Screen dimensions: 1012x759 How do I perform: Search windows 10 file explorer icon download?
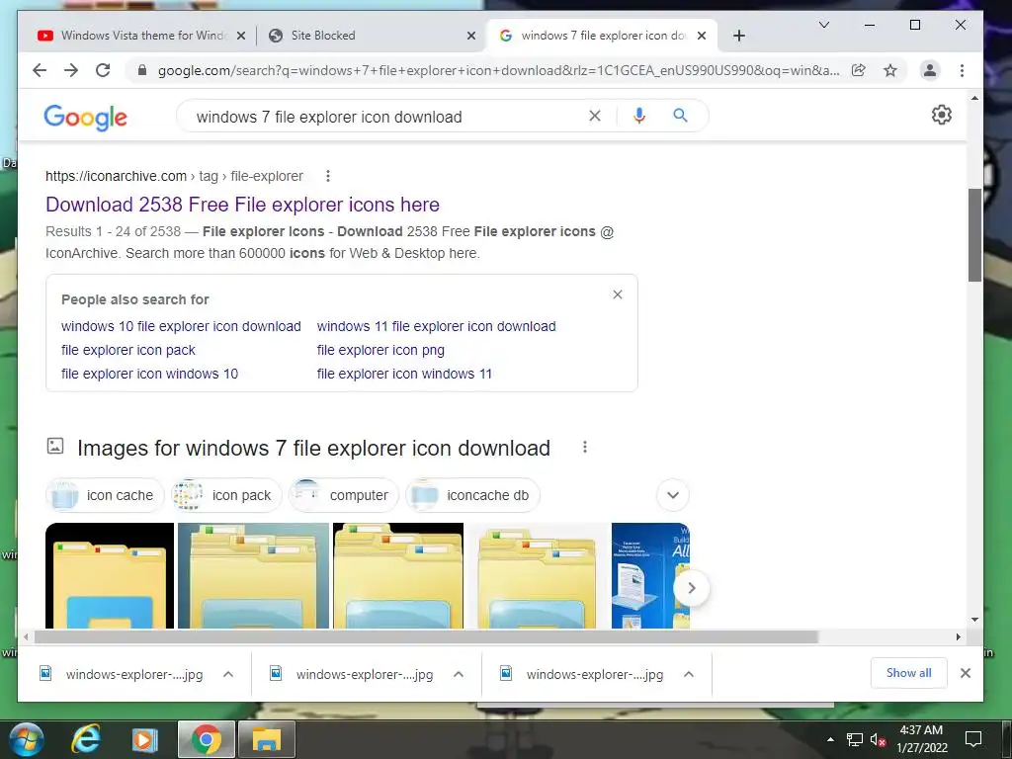coord(181,326)
